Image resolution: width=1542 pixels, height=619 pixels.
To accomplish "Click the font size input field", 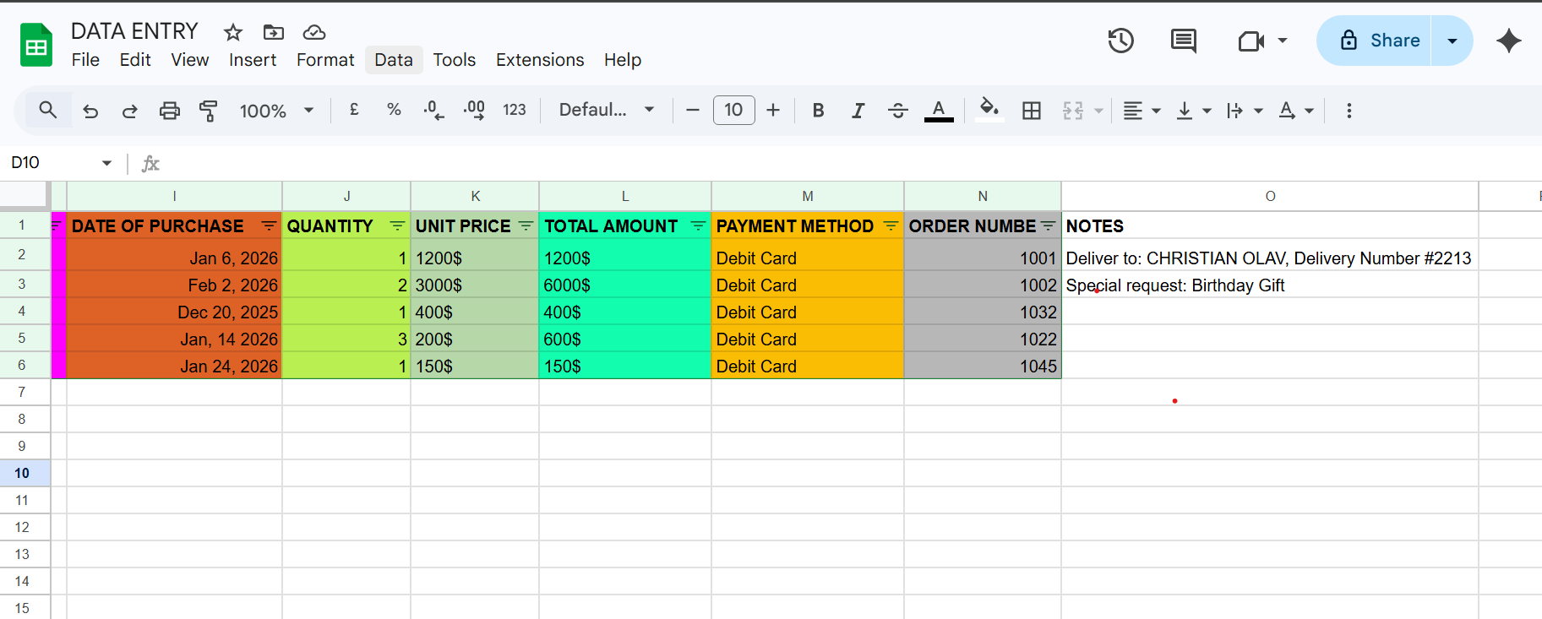I will pos(733,111).
